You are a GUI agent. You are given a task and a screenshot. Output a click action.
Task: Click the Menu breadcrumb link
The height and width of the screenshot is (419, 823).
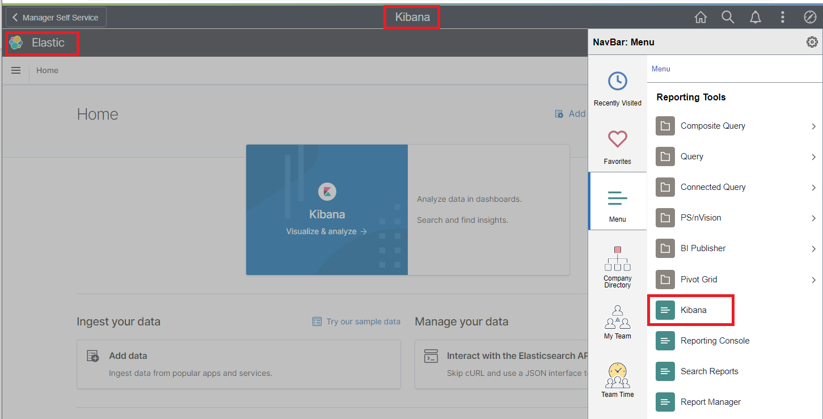[x=661, y=69]
